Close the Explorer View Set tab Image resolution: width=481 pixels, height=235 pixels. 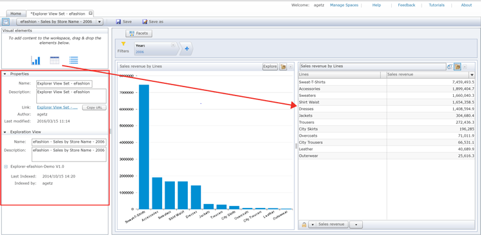point(90,13)
